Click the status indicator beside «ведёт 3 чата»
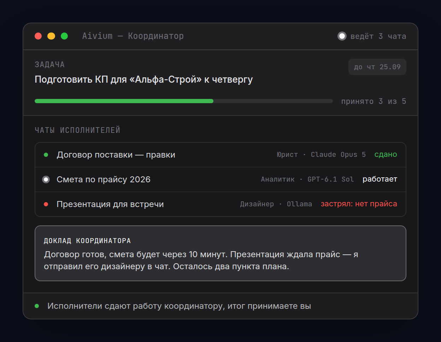 [342, 36]
